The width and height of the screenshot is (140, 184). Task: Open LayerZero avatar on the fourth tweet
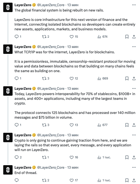tap(8, 137)
